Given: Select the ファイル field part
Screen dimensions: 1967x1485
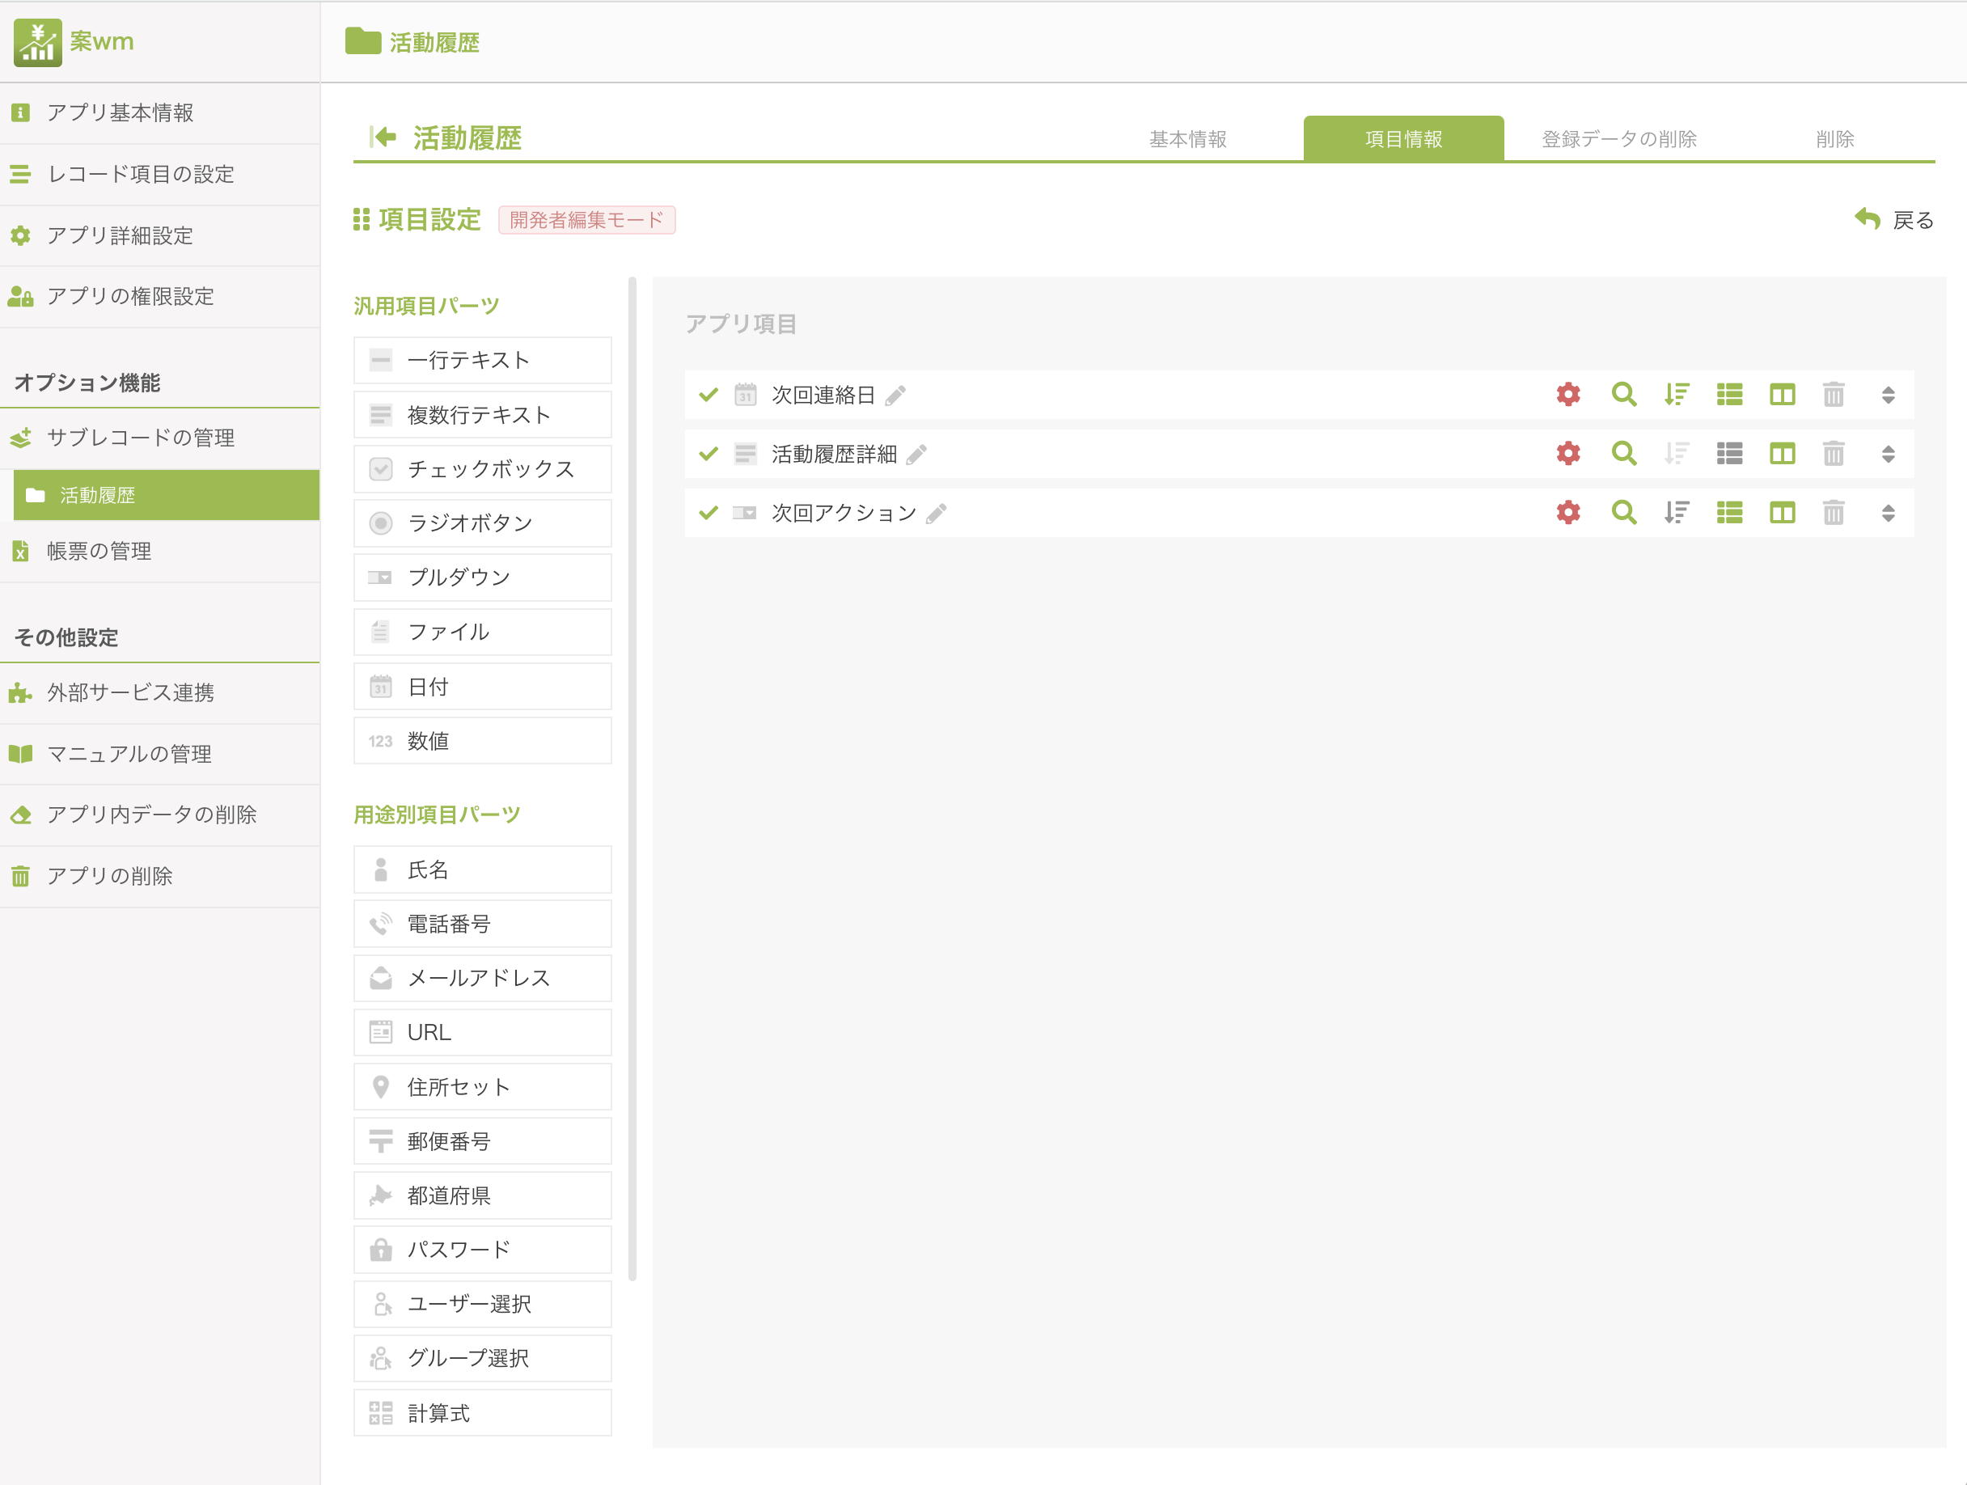Looking at the screenshot, I should pos(483,632).
